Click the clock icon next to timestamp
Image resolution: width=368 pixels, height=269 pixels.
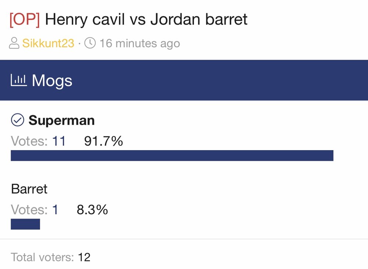coord(90,43)
